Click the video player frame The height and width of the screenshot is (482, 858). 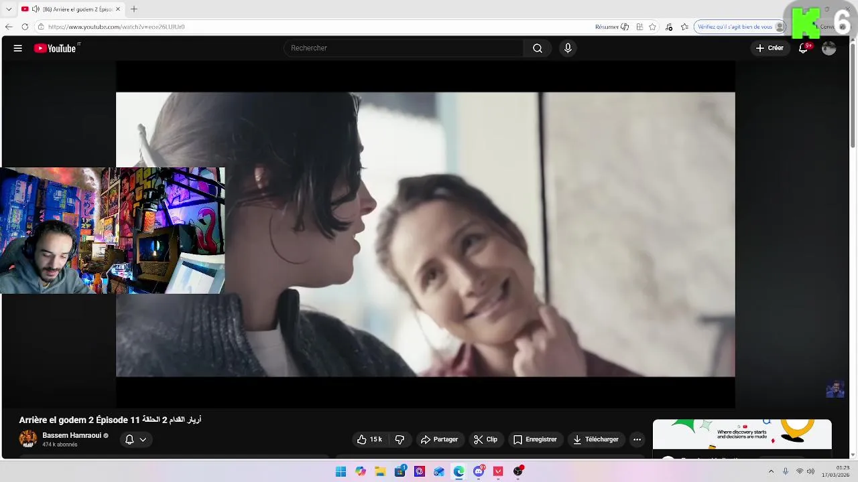pyautogui.click(x=426, y=234)
